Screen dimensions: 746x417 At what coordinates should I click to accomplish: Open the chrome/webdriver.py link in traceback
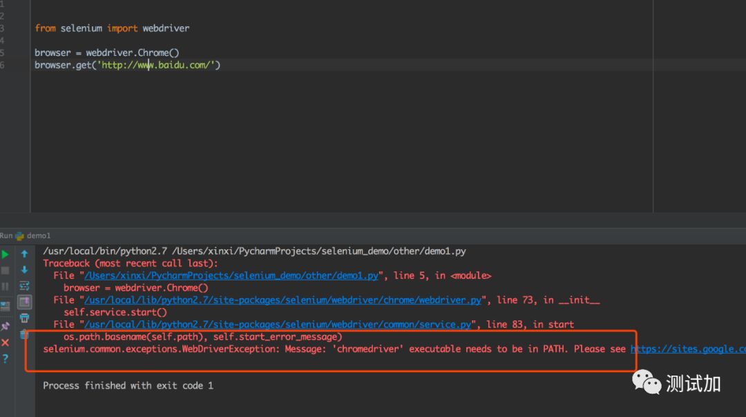pos(283,300)
